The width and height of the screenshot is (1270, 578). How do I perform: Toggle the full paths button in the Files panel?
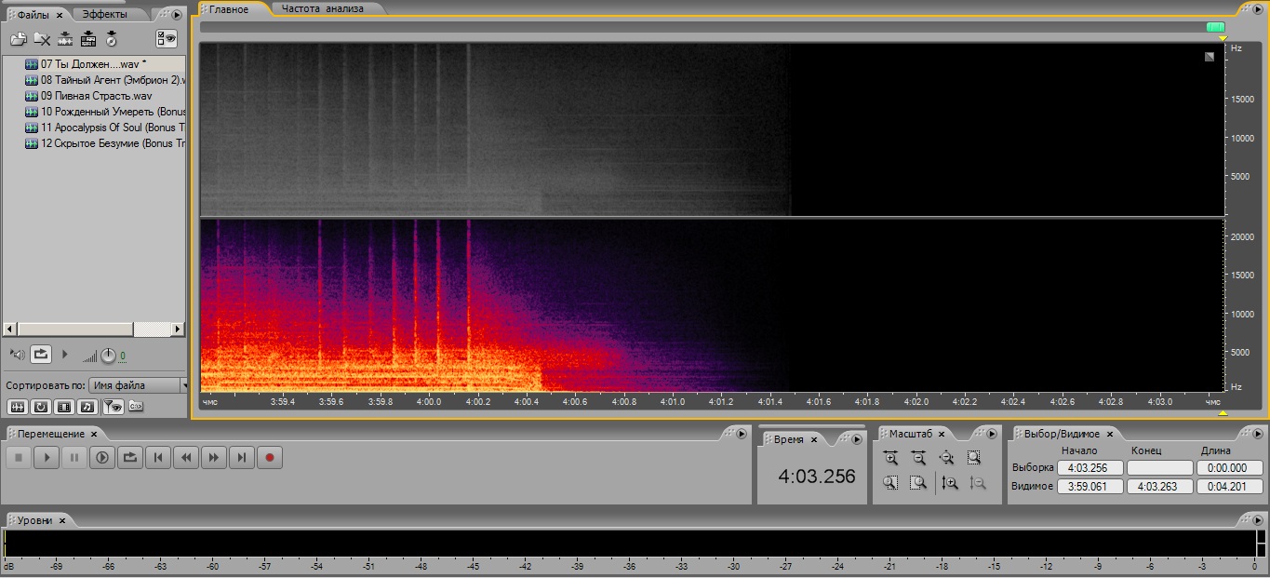pyautogui.click(x=136, y=407)
